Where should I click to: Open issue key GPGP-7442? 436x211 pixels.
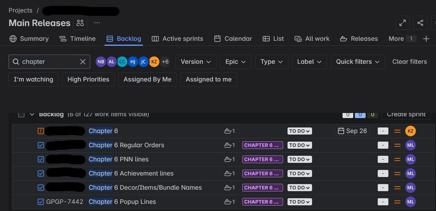coord(65,201)
